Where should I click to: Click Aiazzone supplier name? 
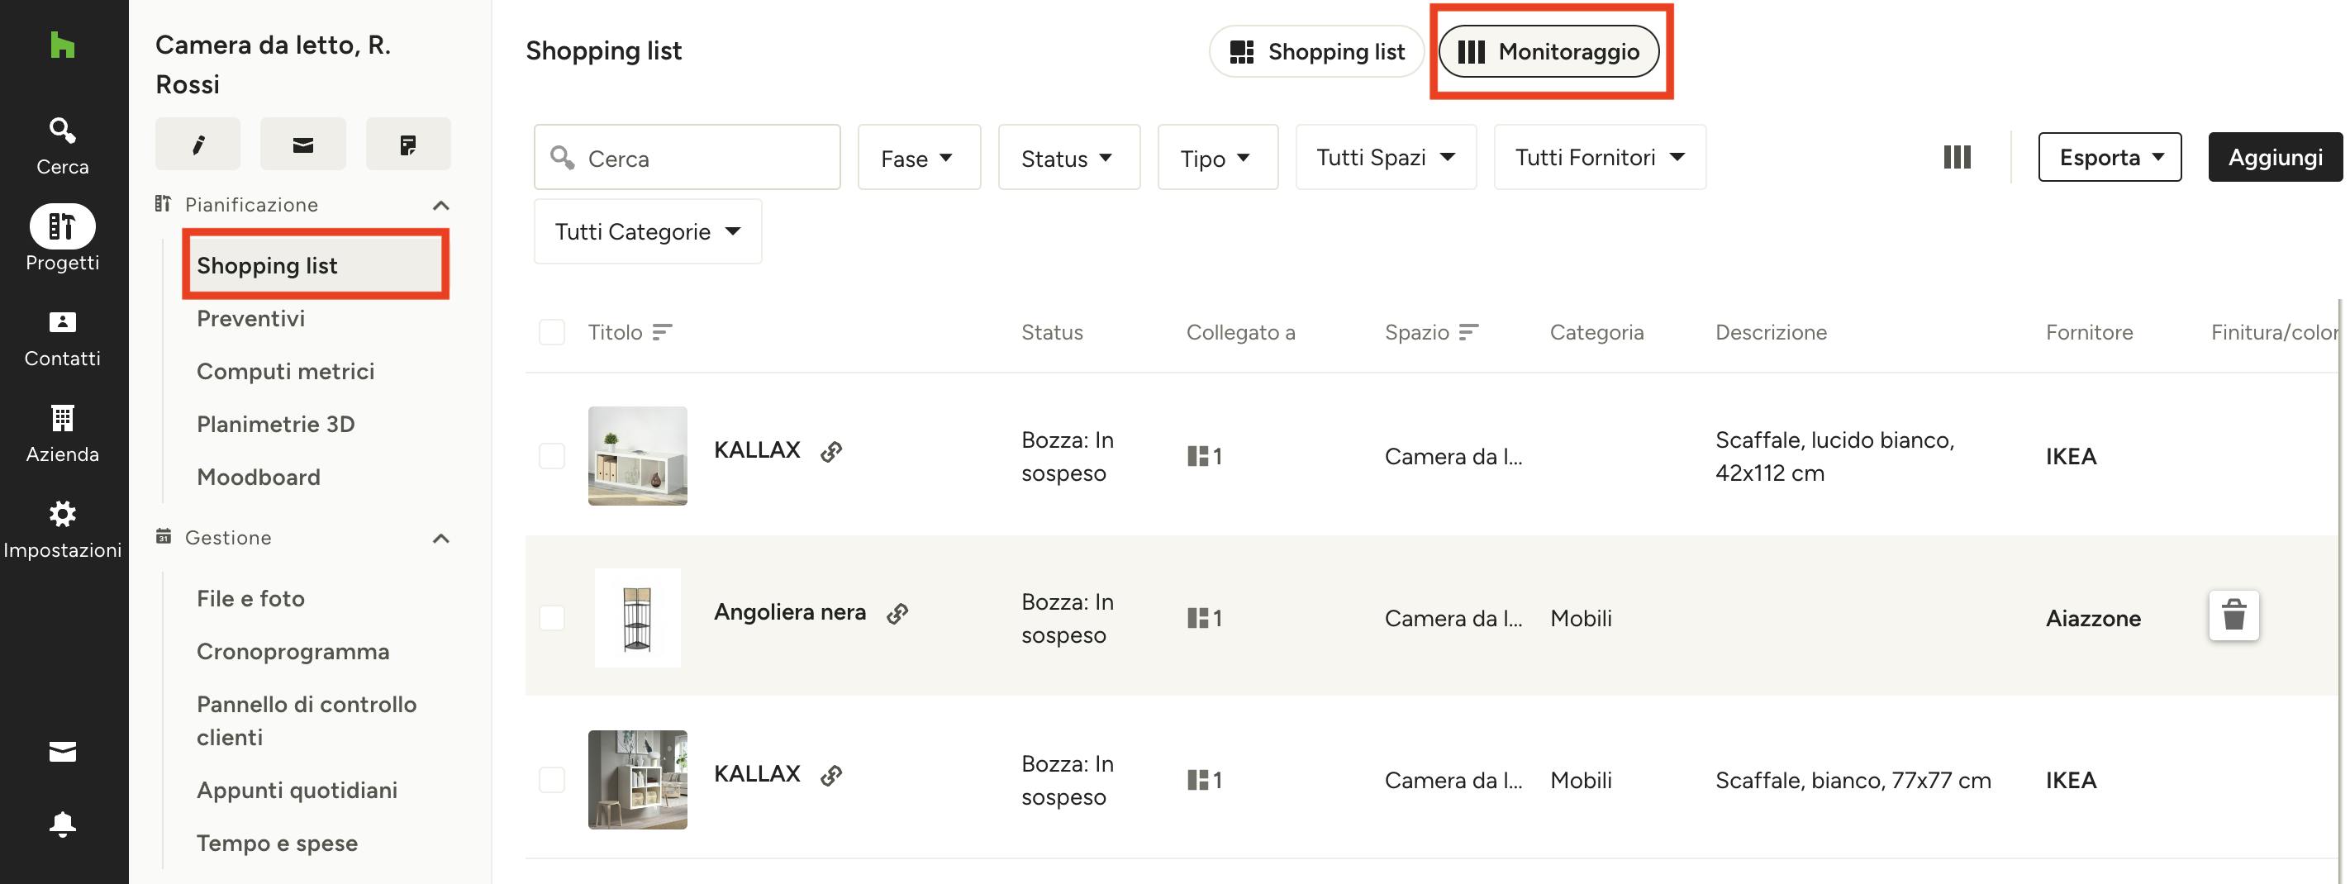(2094, 619)
